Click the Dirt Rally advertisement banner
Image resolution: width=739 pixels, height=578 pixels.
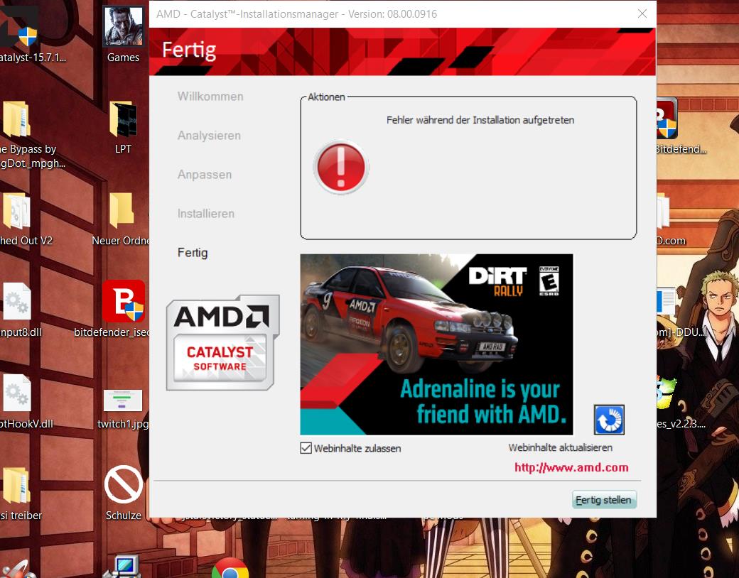[x=436, y=344]
